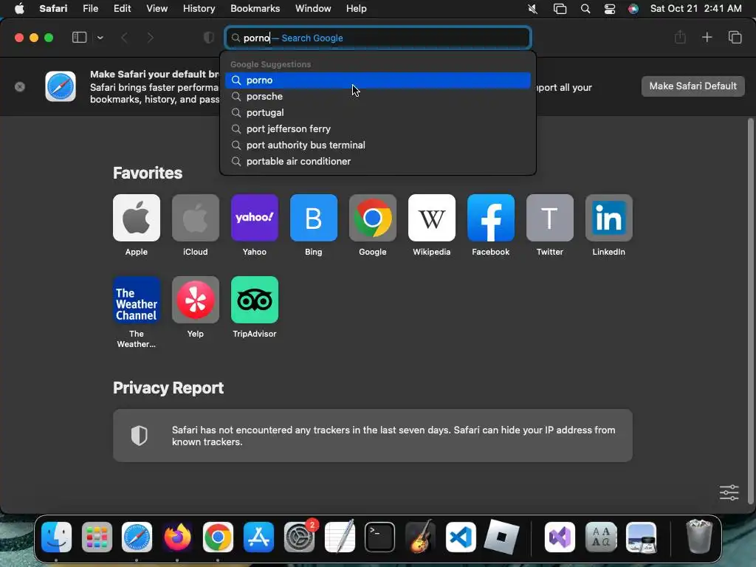
Task: Toggle the Safari sidebar button
Action: [79, 37]
